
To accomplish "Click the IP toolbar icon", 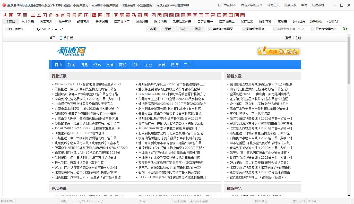I will pyautogui.click(x=207, y=15).
